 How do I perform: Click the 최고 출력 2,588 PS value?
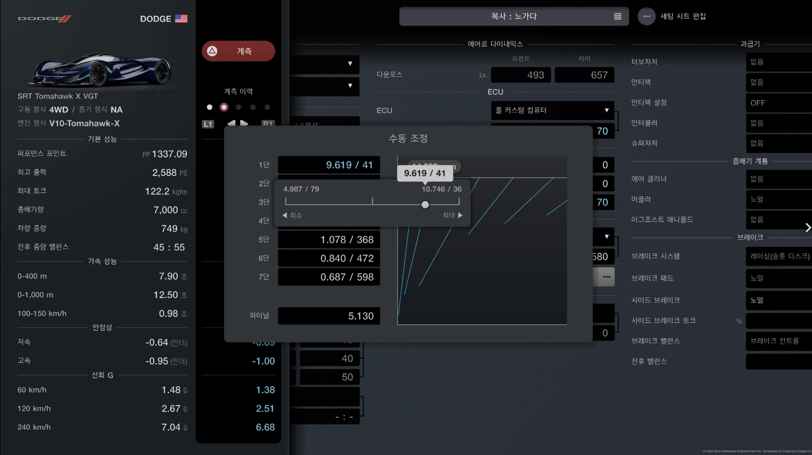(x=170, y=173)
